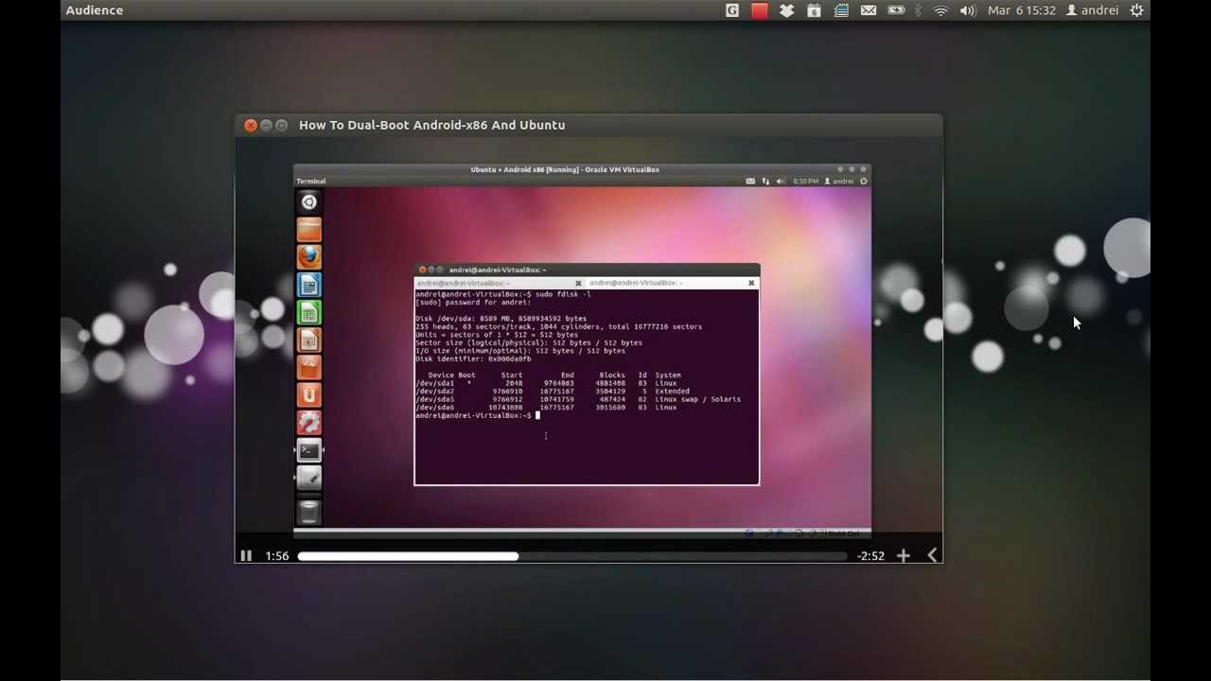
Task: Click the sudo fdisk -l command text
Action: tap(563, 294)
